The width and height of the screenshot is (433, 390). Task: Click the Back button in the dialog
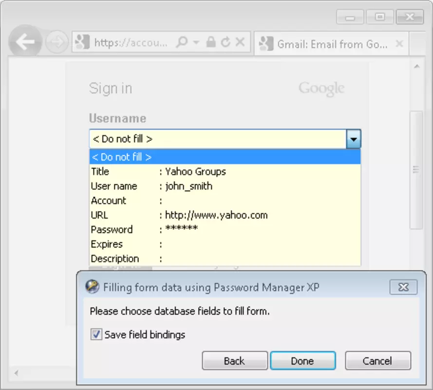click(x=235, y=361)
